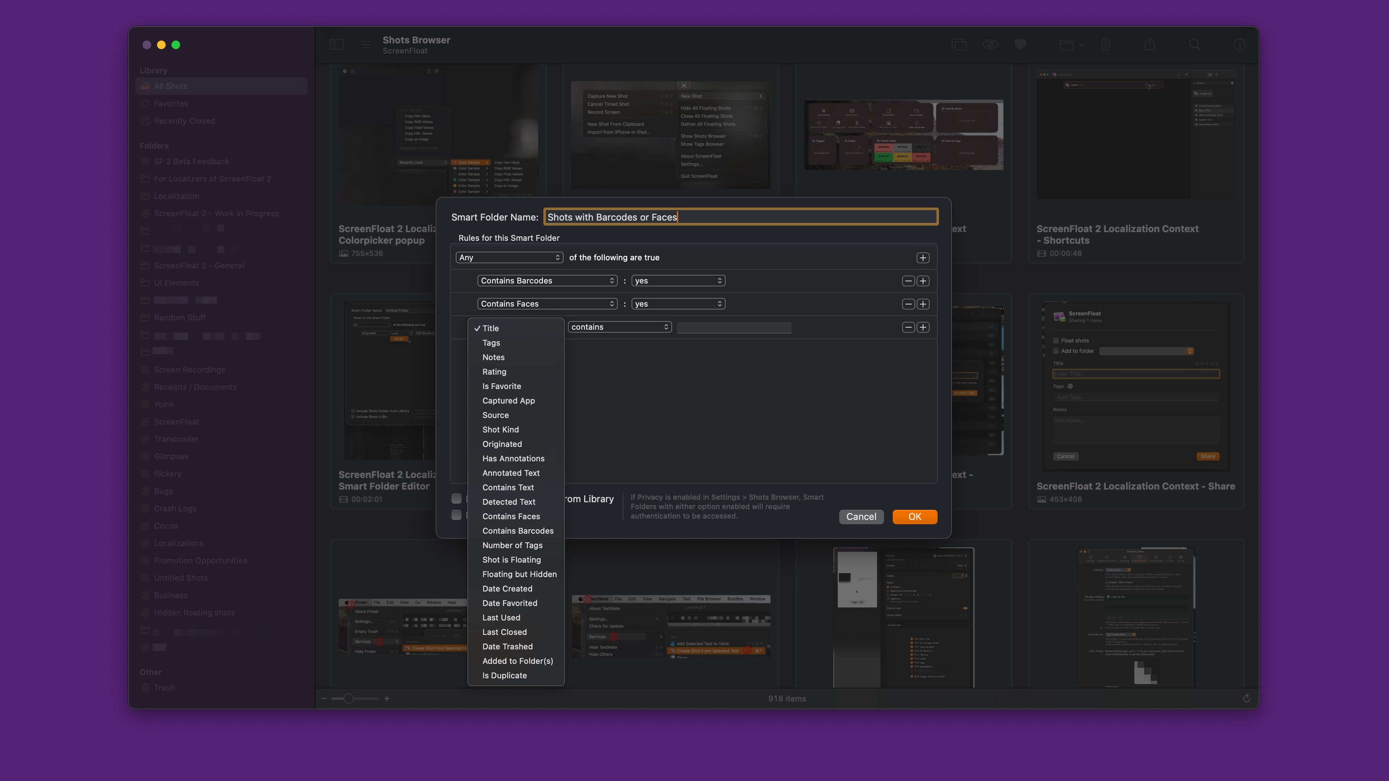Cancel the Smart Folder dialog

(x=861, y=517)
